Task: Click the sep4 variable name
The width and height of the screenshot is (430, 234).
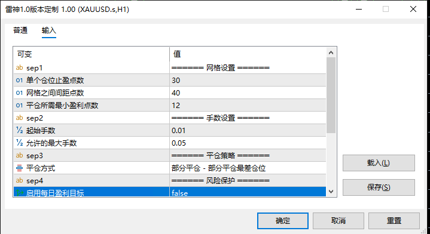Action: point(35,181)
